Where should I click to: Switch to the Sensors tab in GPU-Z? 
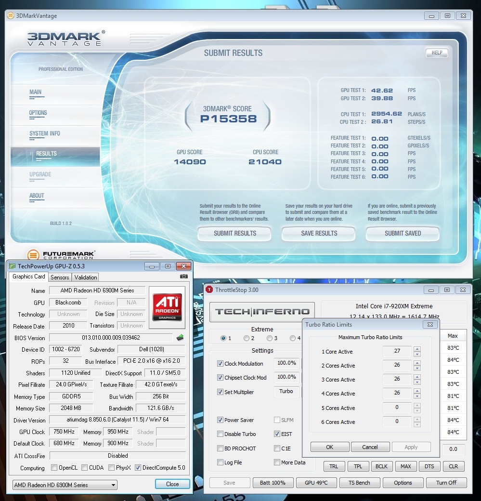(x=60, y=277)
